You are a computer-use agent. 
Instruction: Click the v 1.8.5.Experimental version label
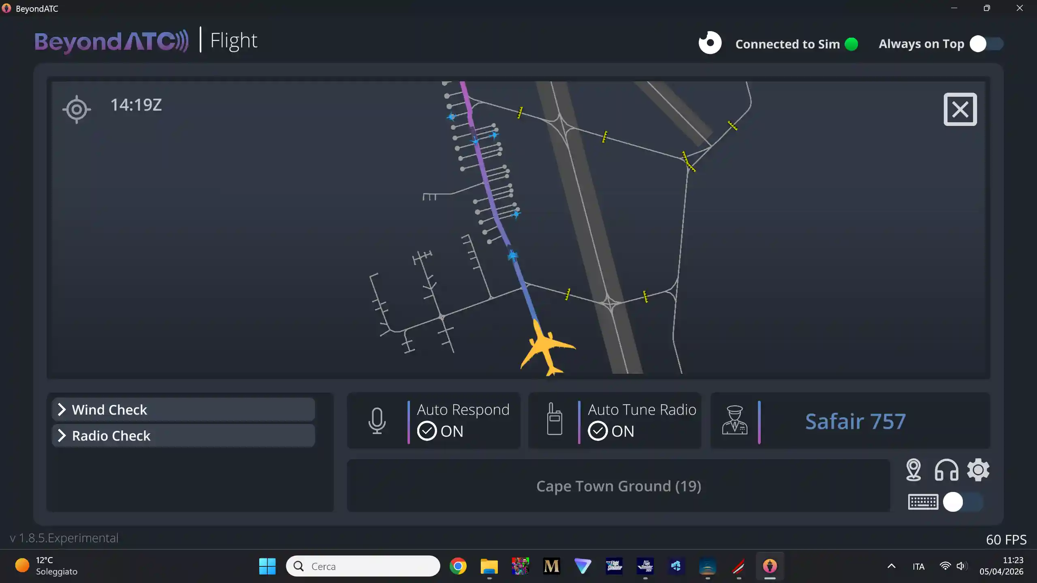(x=64, y=538)
